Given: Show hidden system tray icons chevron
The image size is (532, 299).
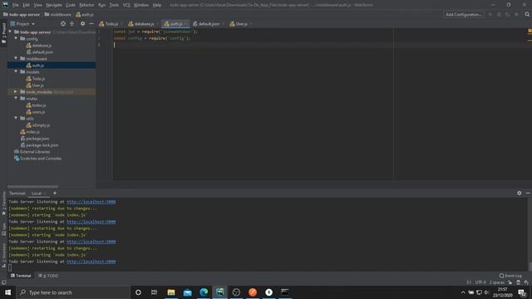Looking at the screenshot, I should (x=463, y=292).
